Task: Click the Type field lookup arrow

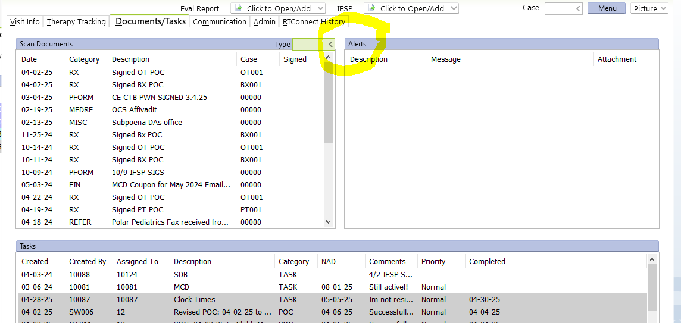Action: pos(330,45)
